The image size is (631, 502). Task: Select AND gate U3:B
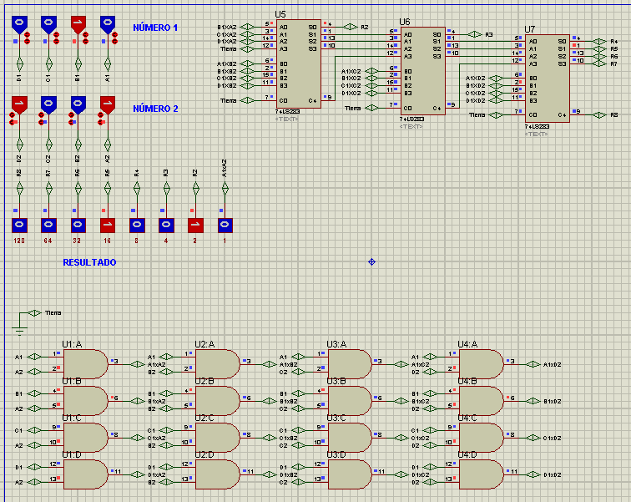(x=350, y=401)
